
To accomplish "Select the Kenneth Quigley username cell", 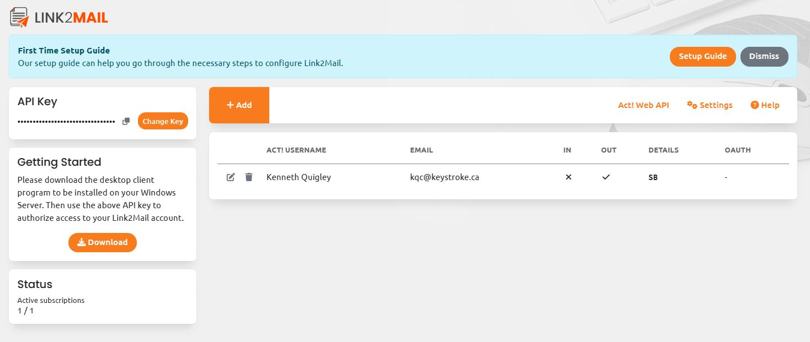I will coord(299,177).
